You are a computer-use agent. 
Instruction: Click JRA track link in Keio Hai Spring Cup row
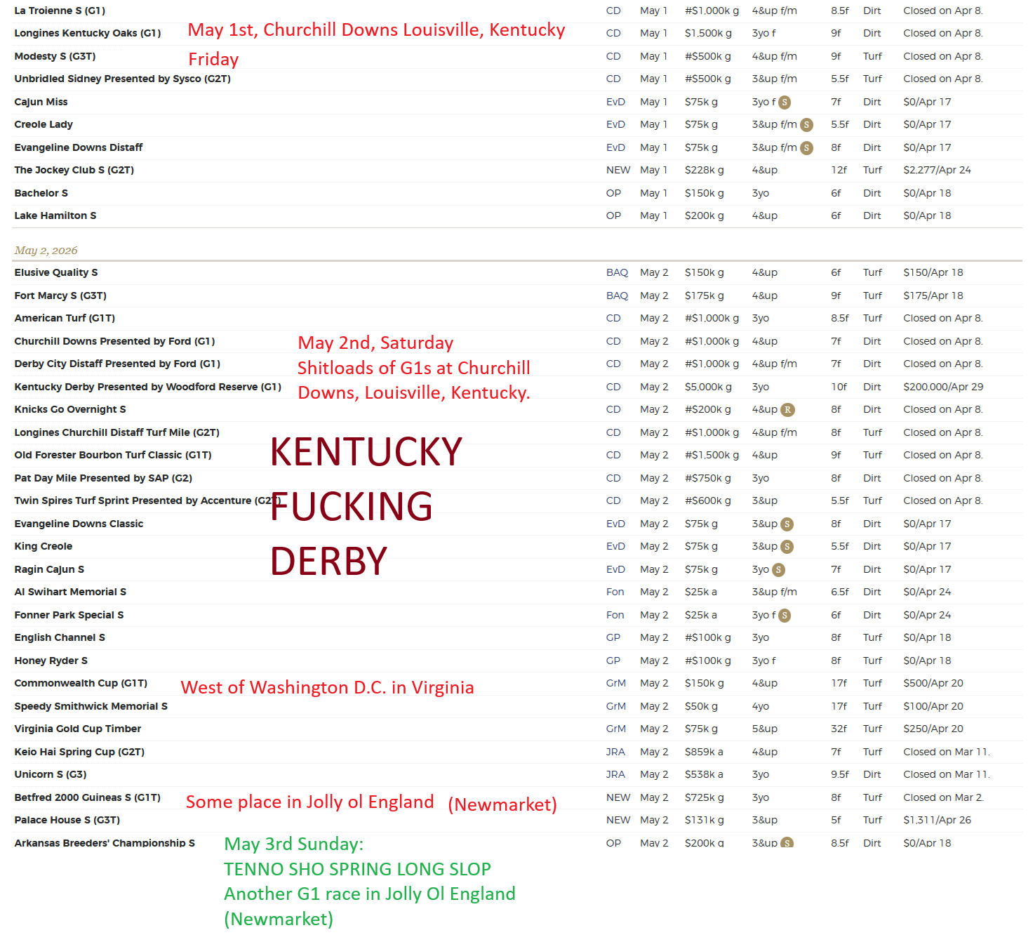(615, 752)
